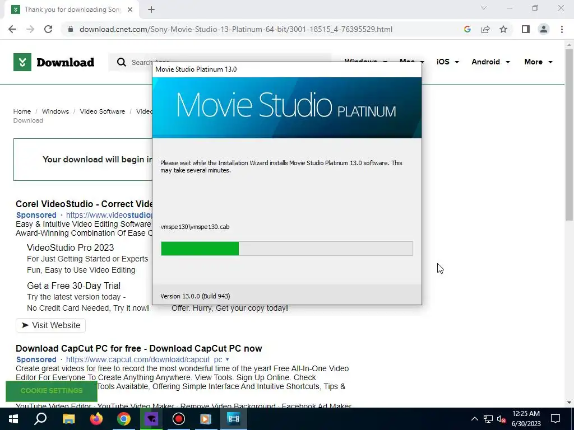Click the Movie Studio Platinum banner
574x430 pixels.
[286, 107]
